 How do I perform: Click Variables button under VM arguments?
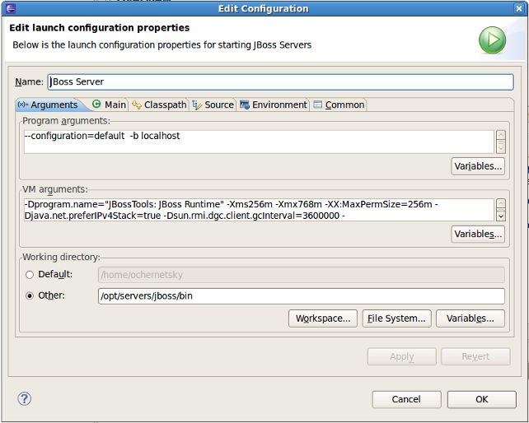pyautogui.click(x=478, y=235)
